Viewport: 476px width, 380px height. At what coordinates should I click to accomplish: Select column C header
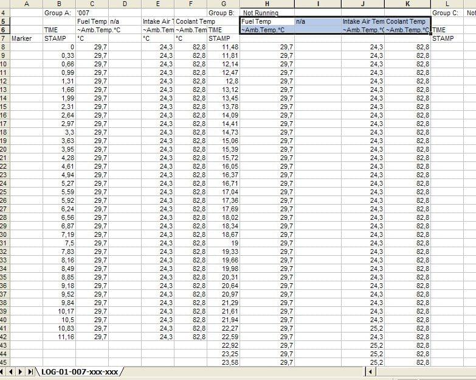point(92,4)
